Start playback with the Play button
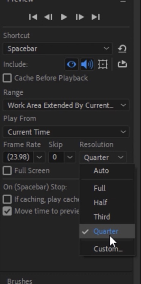The image size is (141, 284). point(64,17)
